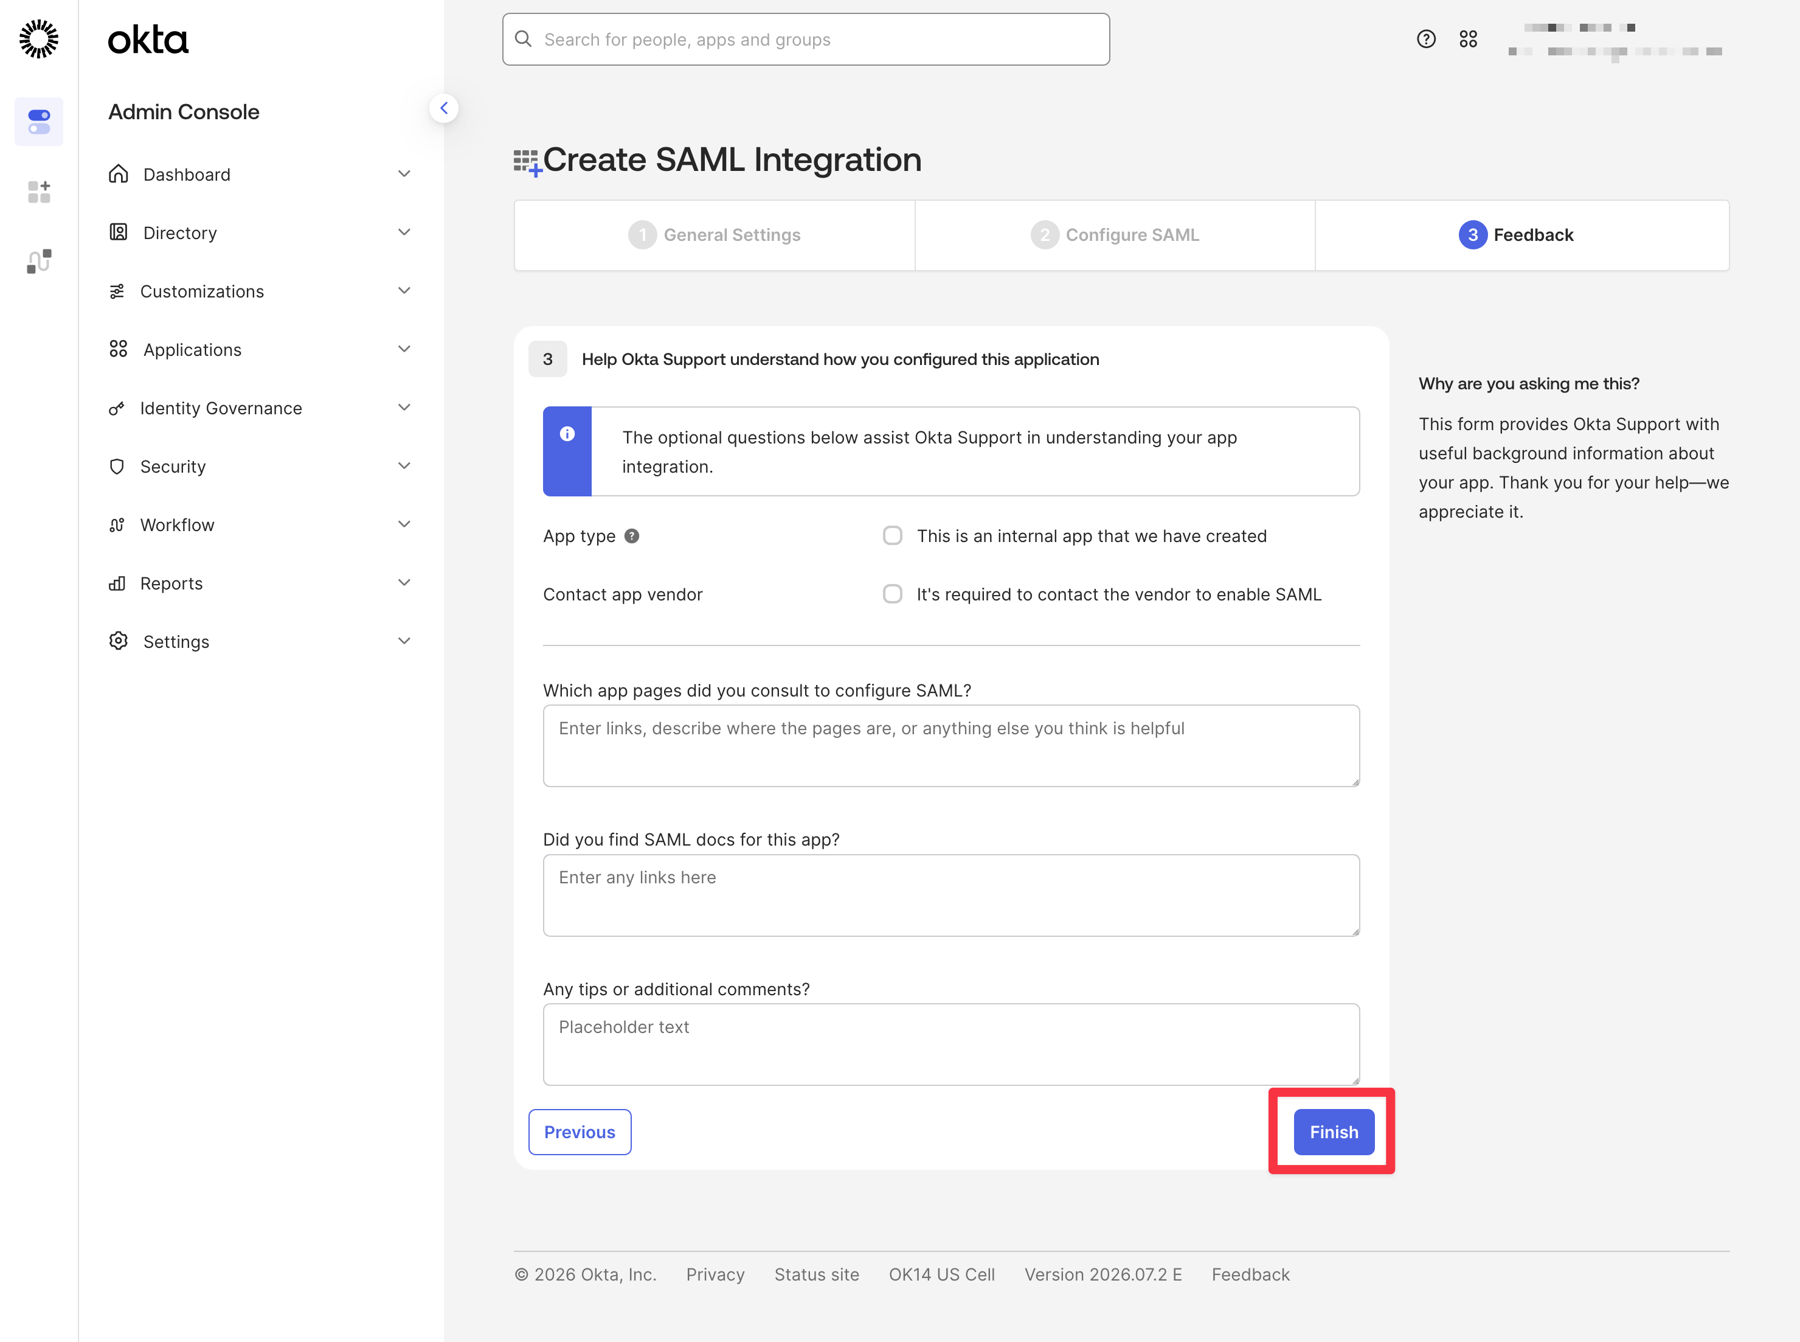
Task: Open the add apps grid-plus icon in left rail
Action: [39, 192]
